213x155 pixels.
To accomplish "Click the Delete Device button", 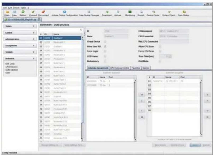I will click(x=178, y=145).
